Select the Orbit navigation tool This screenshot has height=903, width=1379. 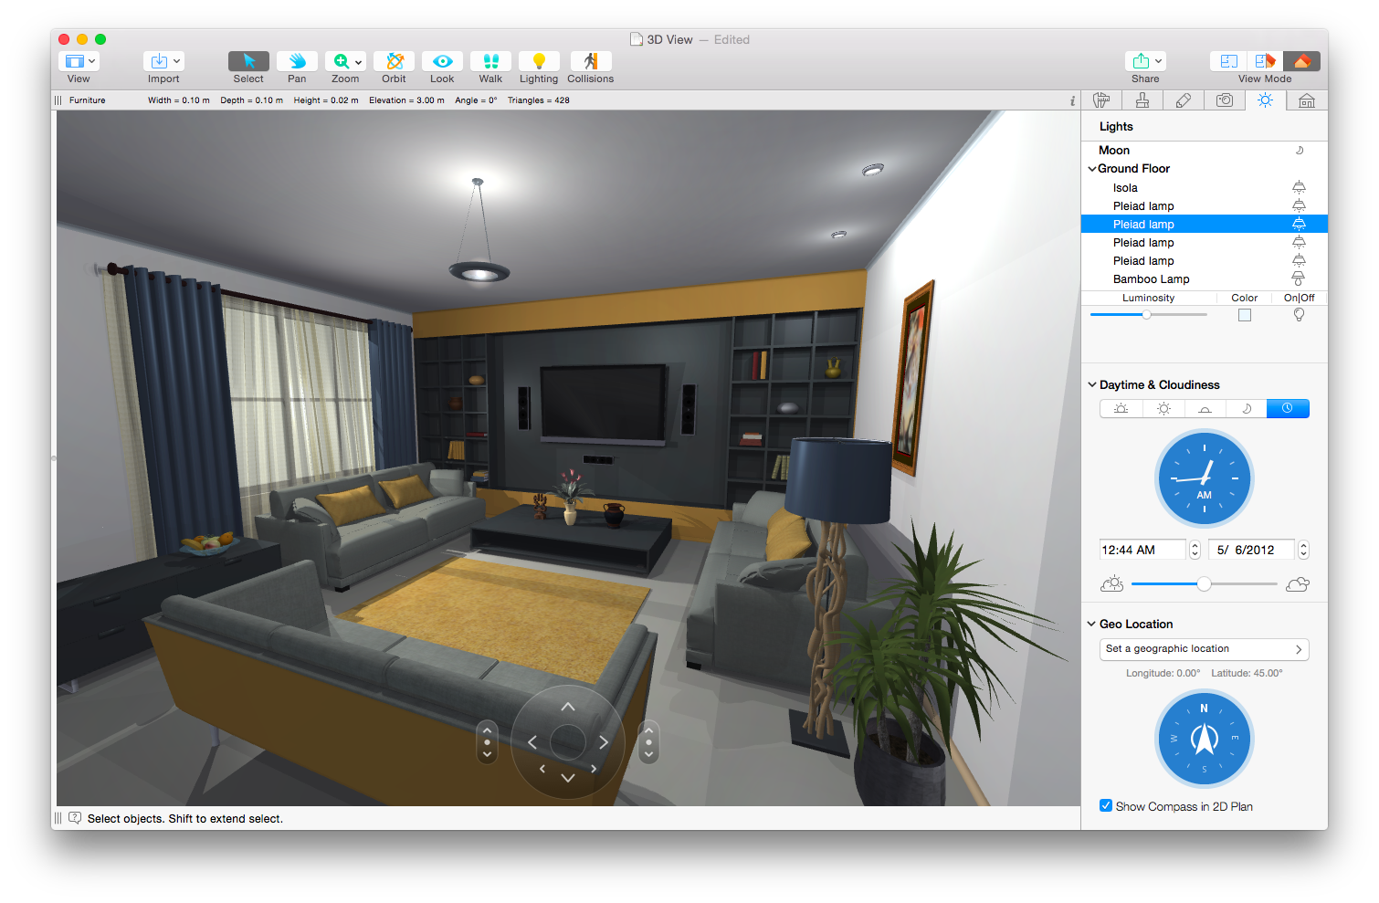coord(394,62)
